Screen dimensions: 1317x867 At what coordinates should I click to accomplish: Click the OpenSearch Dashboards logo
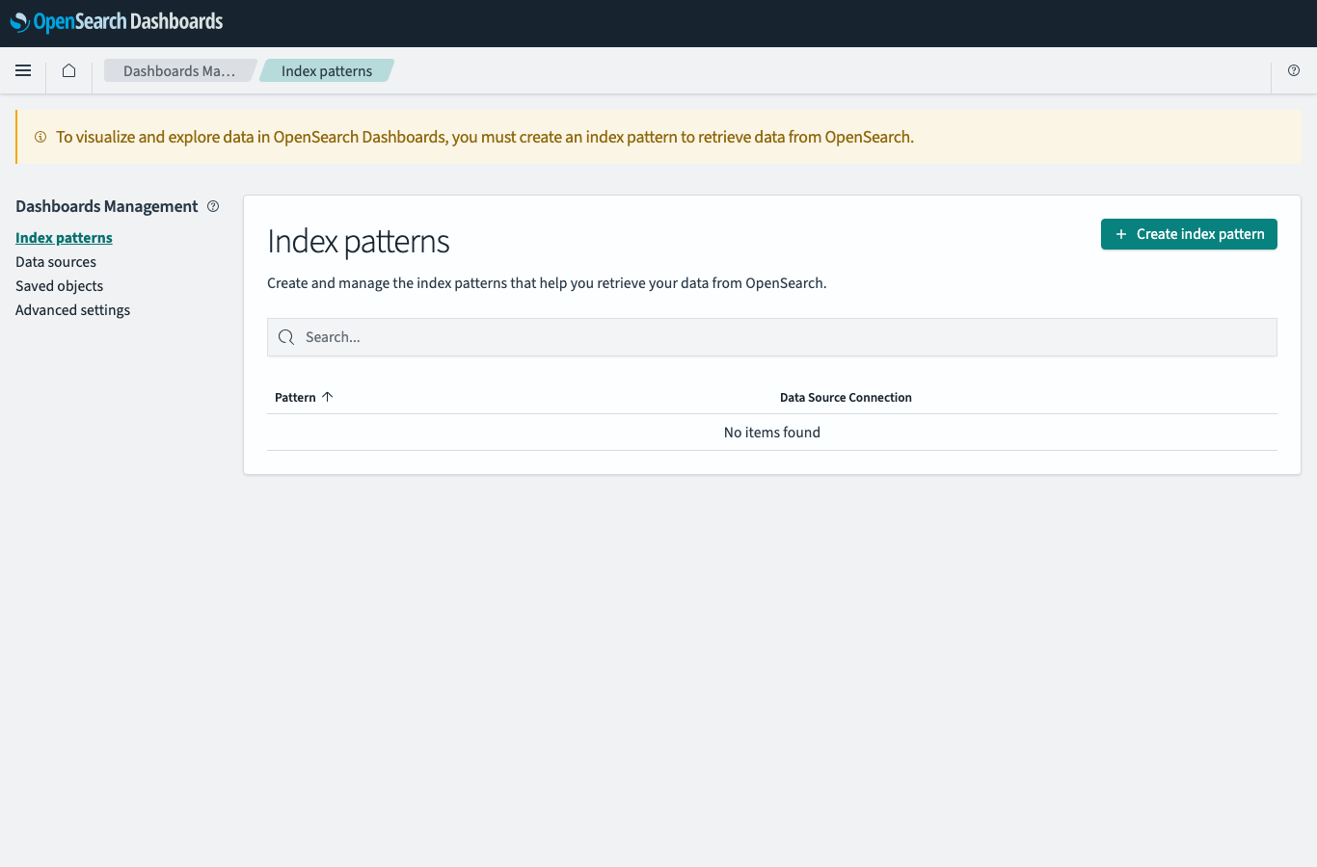coord(117,22)
